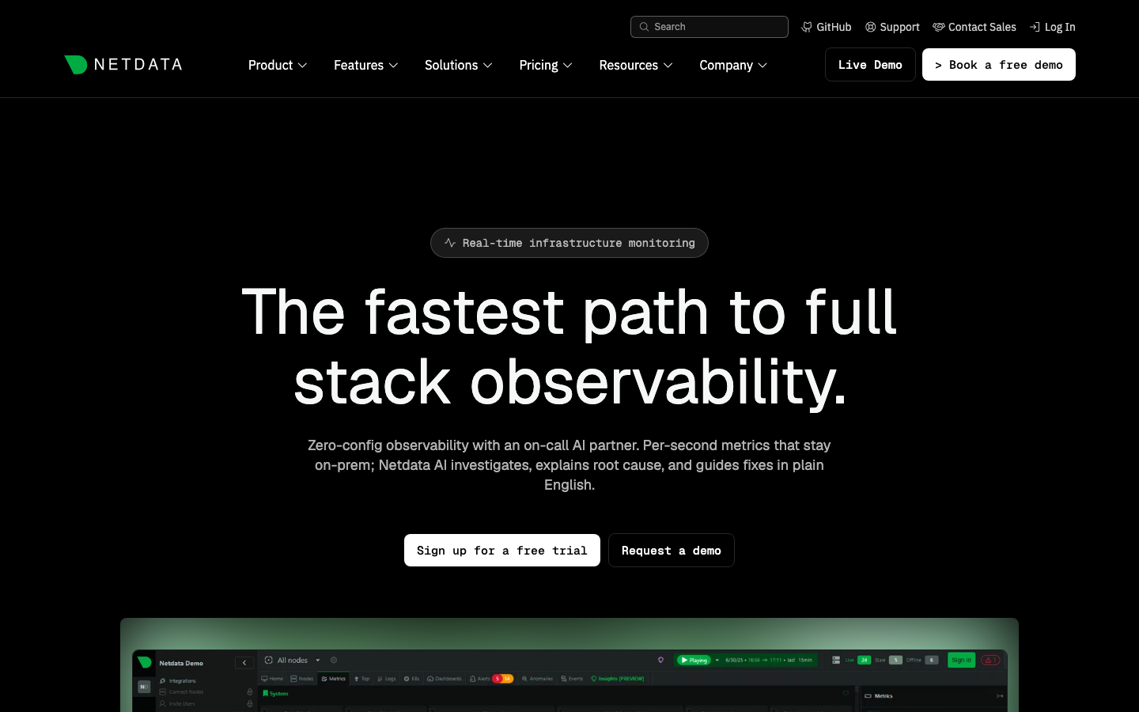Open the Contact Sales link

point(974,27)
